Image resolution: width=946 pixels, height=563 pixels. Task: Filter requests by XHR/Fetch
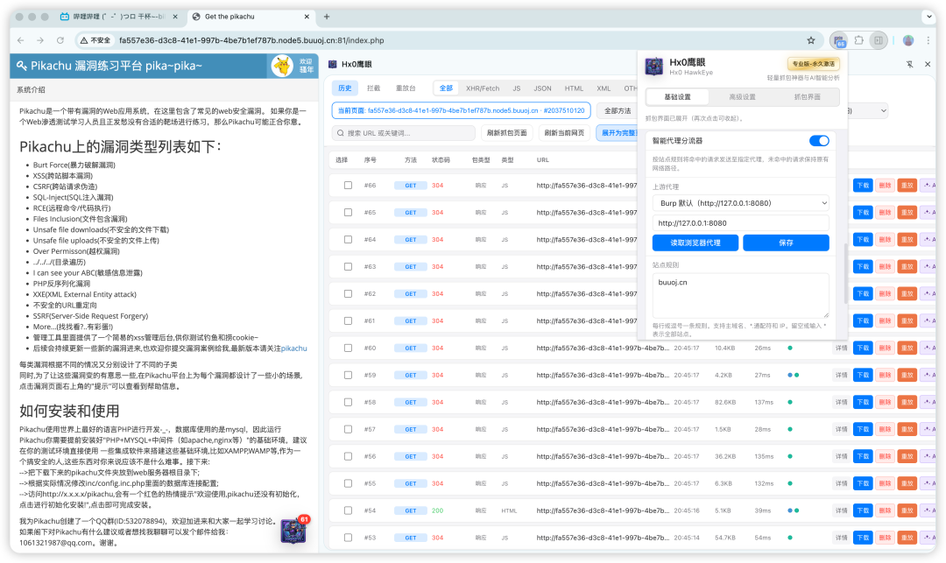(x=483, y=88)
